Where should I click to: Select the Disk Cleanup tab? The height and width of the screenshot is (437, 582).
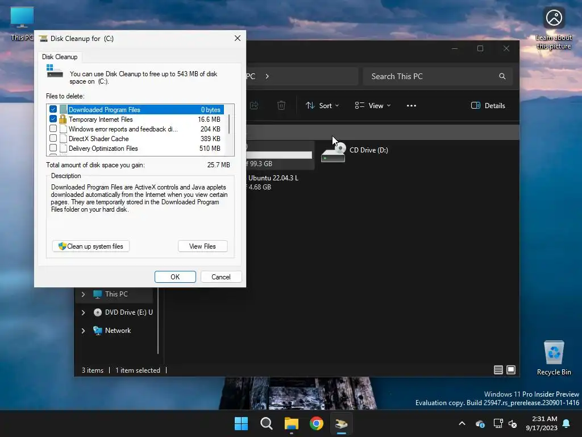click(60, 57)
